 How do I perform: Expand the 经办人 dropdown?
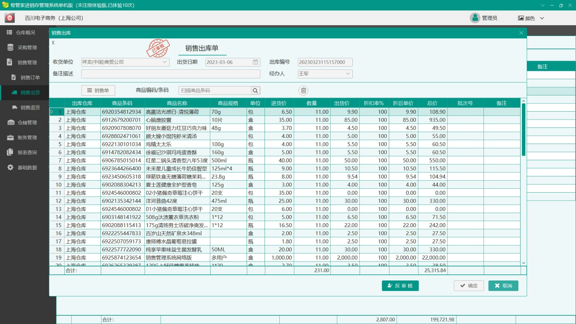point(348,74)
